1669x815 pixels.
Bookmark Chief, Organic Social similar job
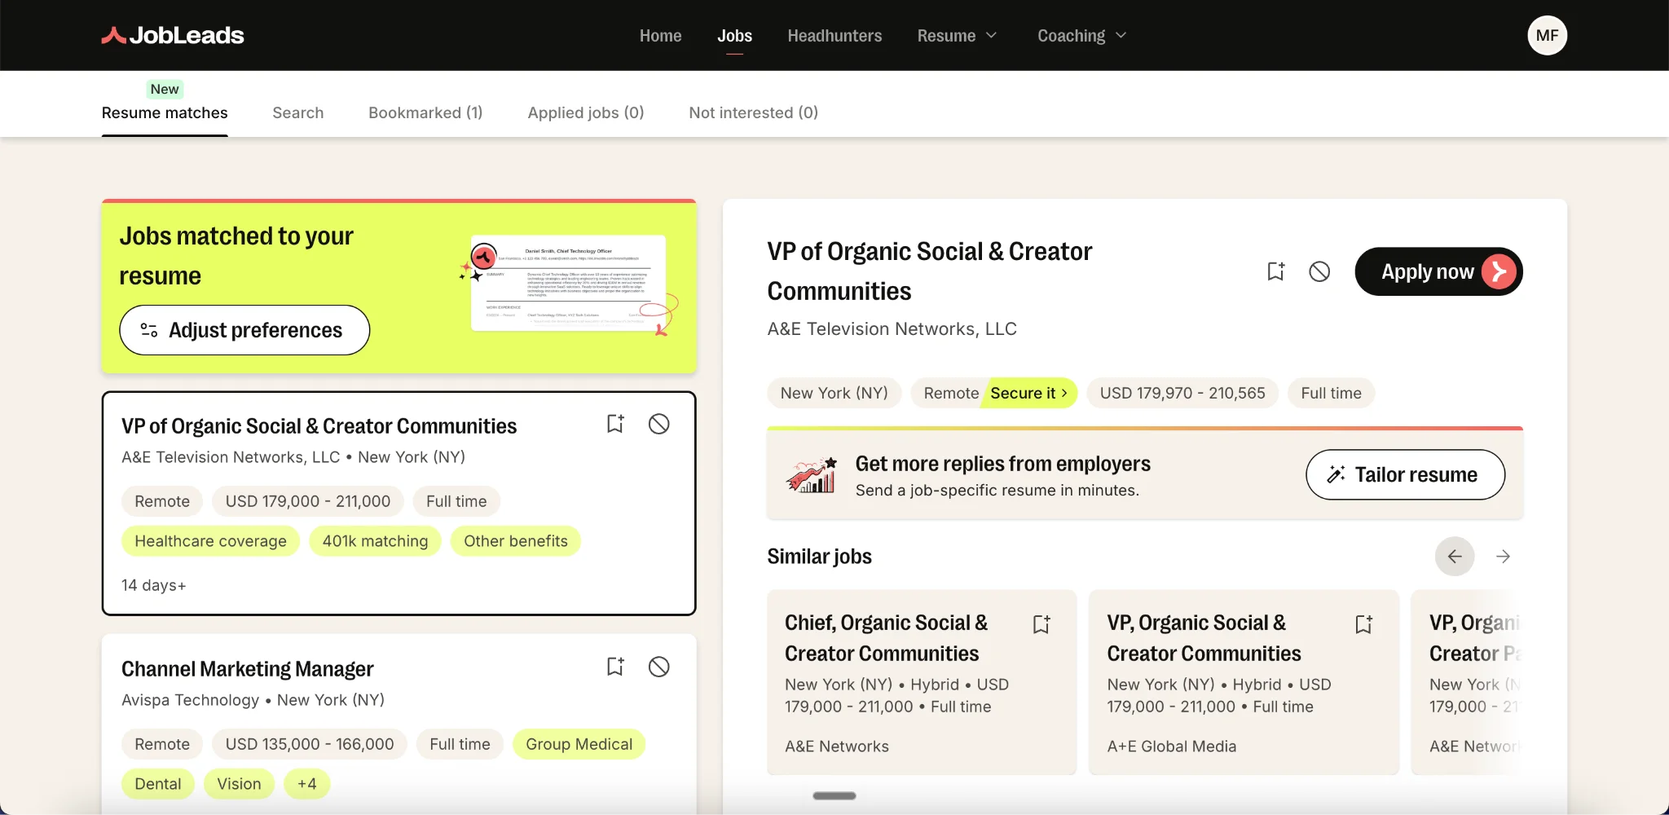(x=1041, y=624)
